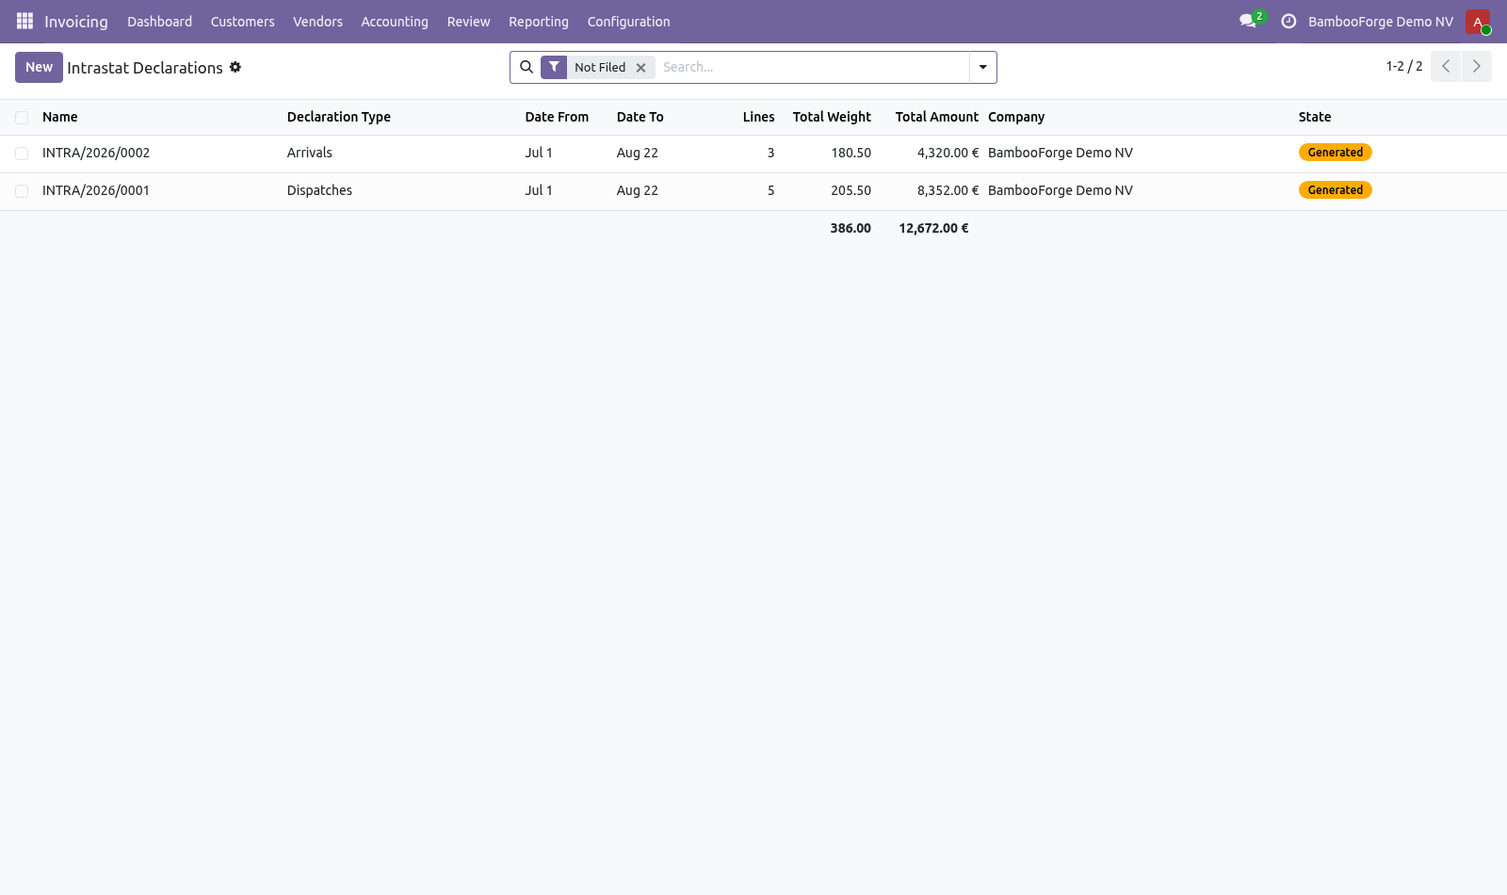Click the search magnifier icon
Viewport: 1507px width, 895px height.
[x=527, y=67]
